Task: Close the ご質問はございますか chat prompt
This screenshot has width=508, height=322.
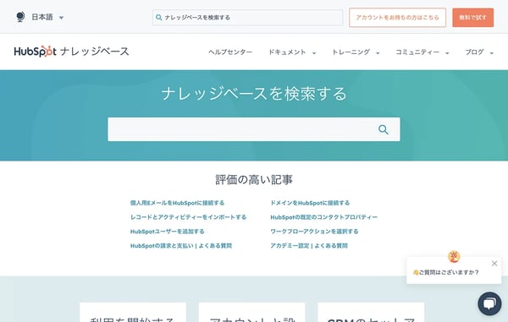Action: click(494, 263)
